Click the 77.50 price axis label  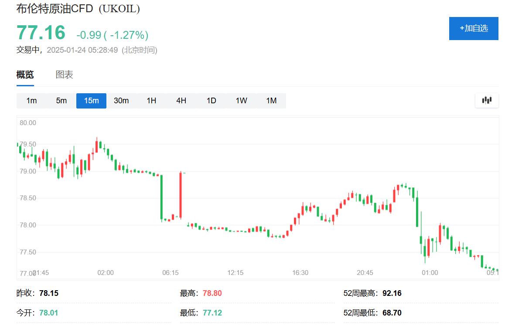28,252
